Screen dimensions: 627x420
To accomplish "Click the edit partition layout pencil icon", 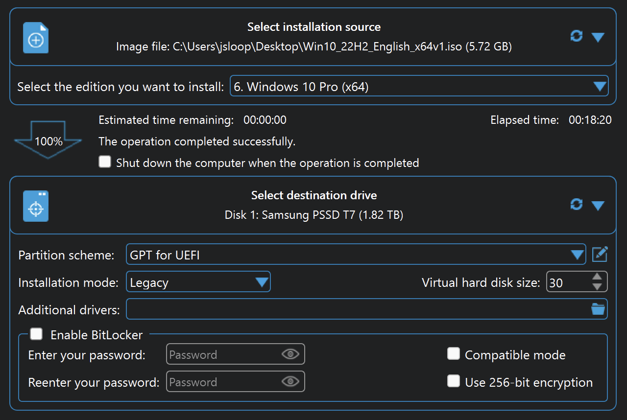I will tap(600, 254).
